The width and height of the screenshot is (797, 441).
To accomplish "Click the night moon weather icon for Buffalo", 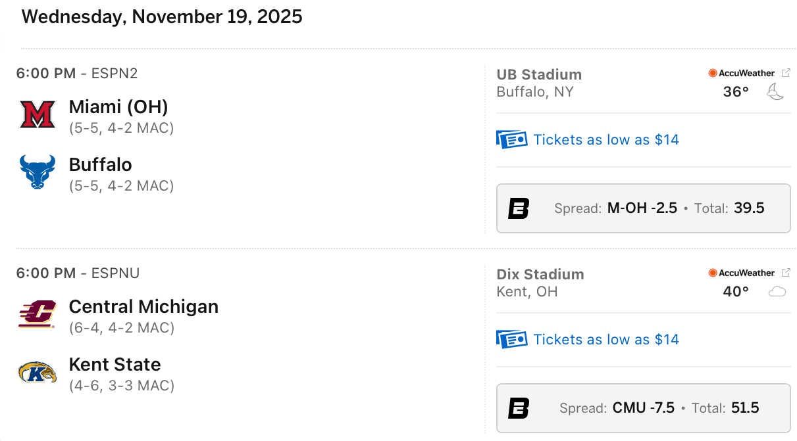I will pos(776,93).
